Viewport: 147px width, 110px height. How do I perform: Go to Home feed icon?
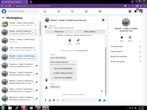point(45,11)
